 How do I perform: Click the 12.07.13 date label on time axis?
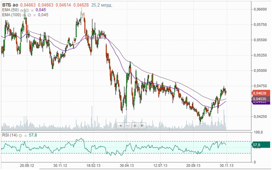pos(160,166)
